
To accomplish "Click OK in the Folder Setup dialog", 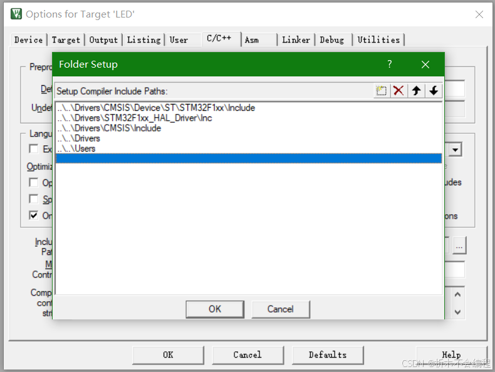I will (x=215, y=309).
